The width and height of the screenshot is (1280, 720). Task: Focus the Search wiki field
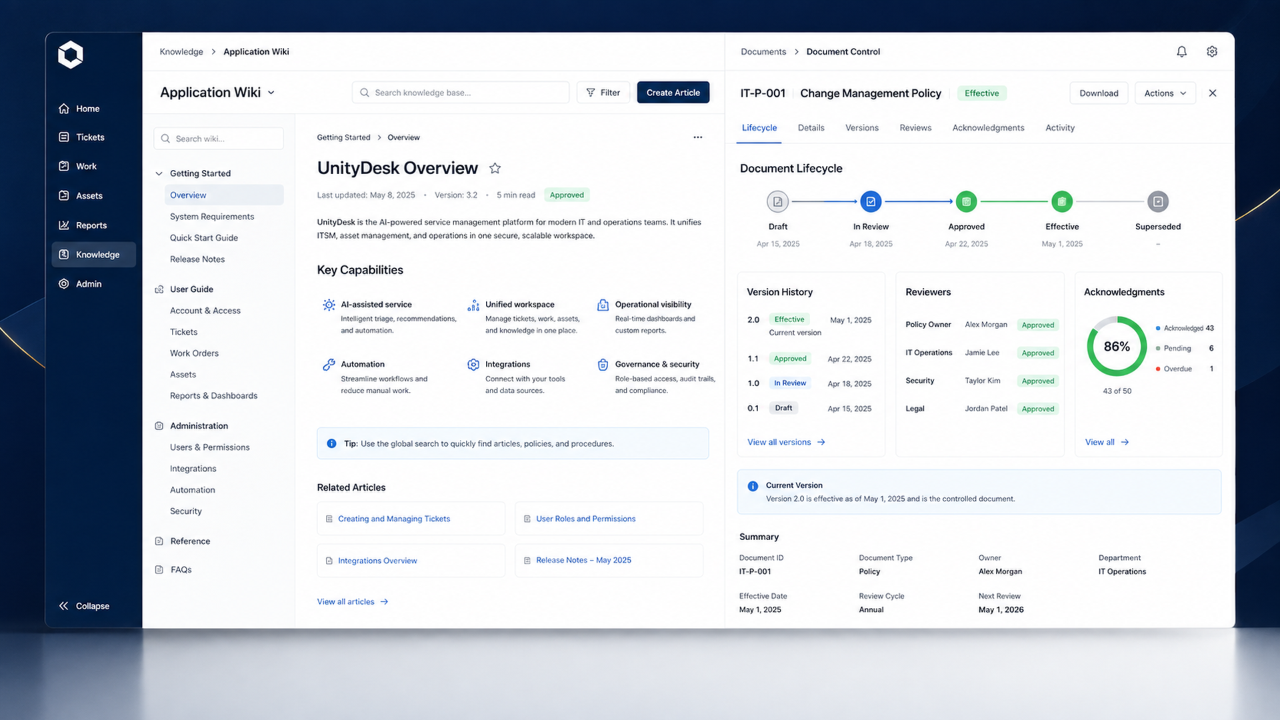(x=219, y=139)
